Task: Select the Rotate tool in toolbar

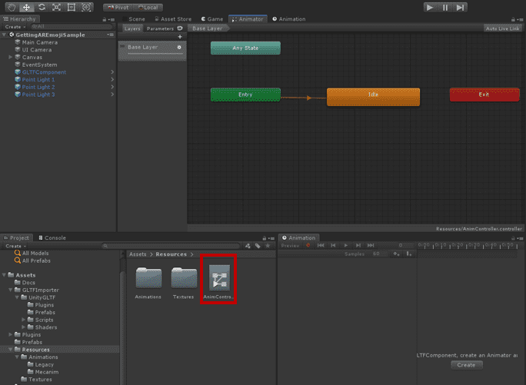Action: (42, 7)
